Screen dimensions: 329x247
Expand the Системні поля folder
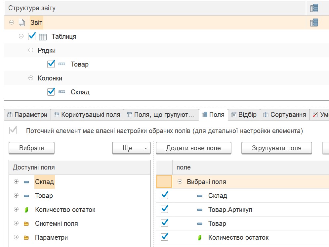[16, 223]
